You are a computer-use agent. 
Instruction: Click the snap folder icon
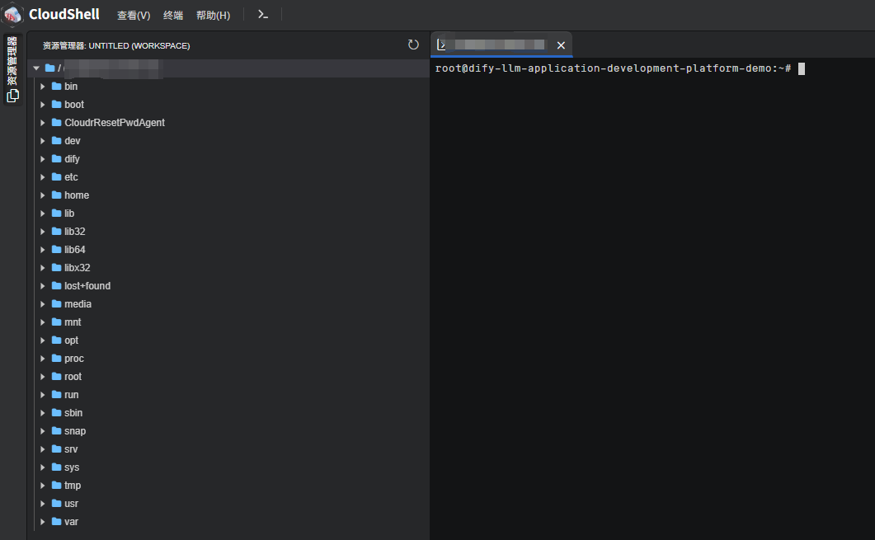click(56, 430)
